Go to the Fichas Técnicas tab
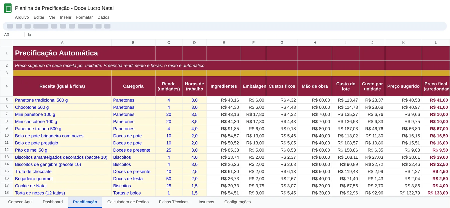The width and height of the screenshot is (450, 208). (174, 202)
